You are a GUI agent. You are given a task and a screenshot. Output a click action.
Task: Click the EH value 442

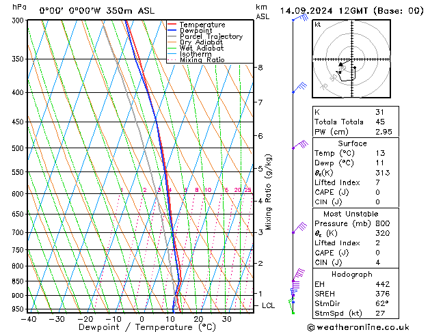(x=383, y=284)
